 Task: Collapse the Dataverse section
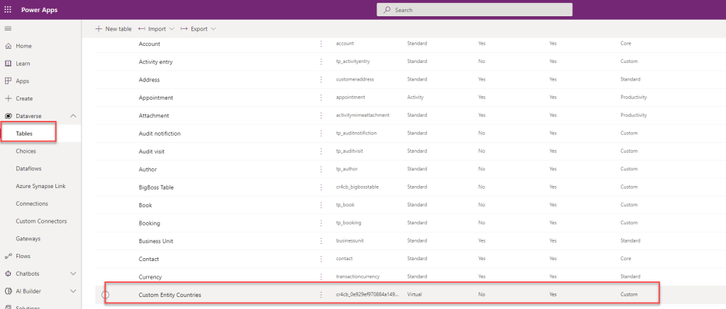point(73,115)
